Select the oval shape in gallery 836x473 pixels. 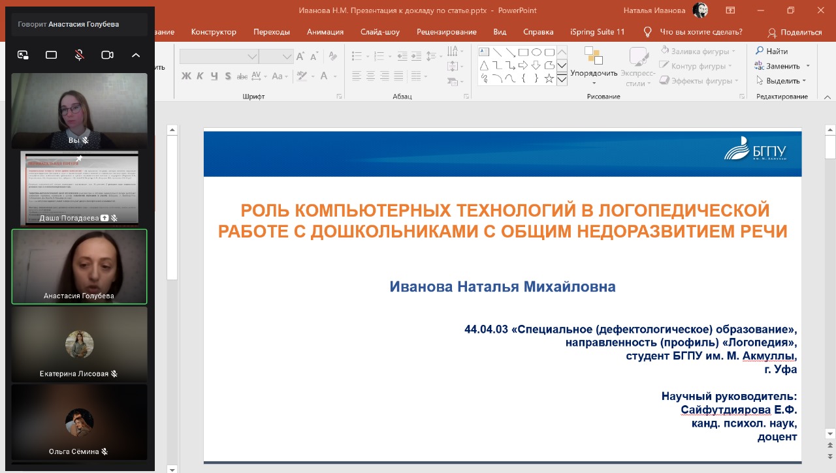click(x=536, y=52)
